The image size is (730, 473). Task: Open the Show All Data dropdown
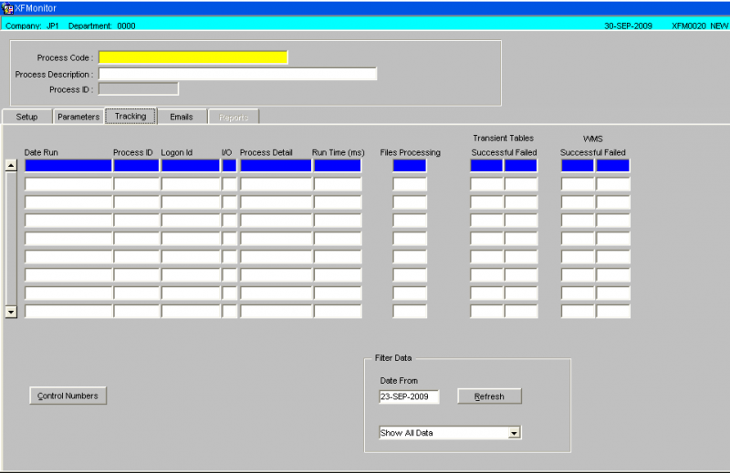(514, 433)
